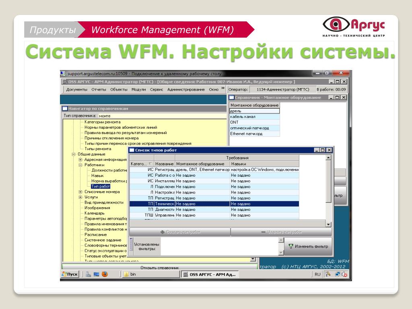This screenshot has width=412, height=309.
Task: Select the ТПШ Управлени work type row
Action: point(214,215)
